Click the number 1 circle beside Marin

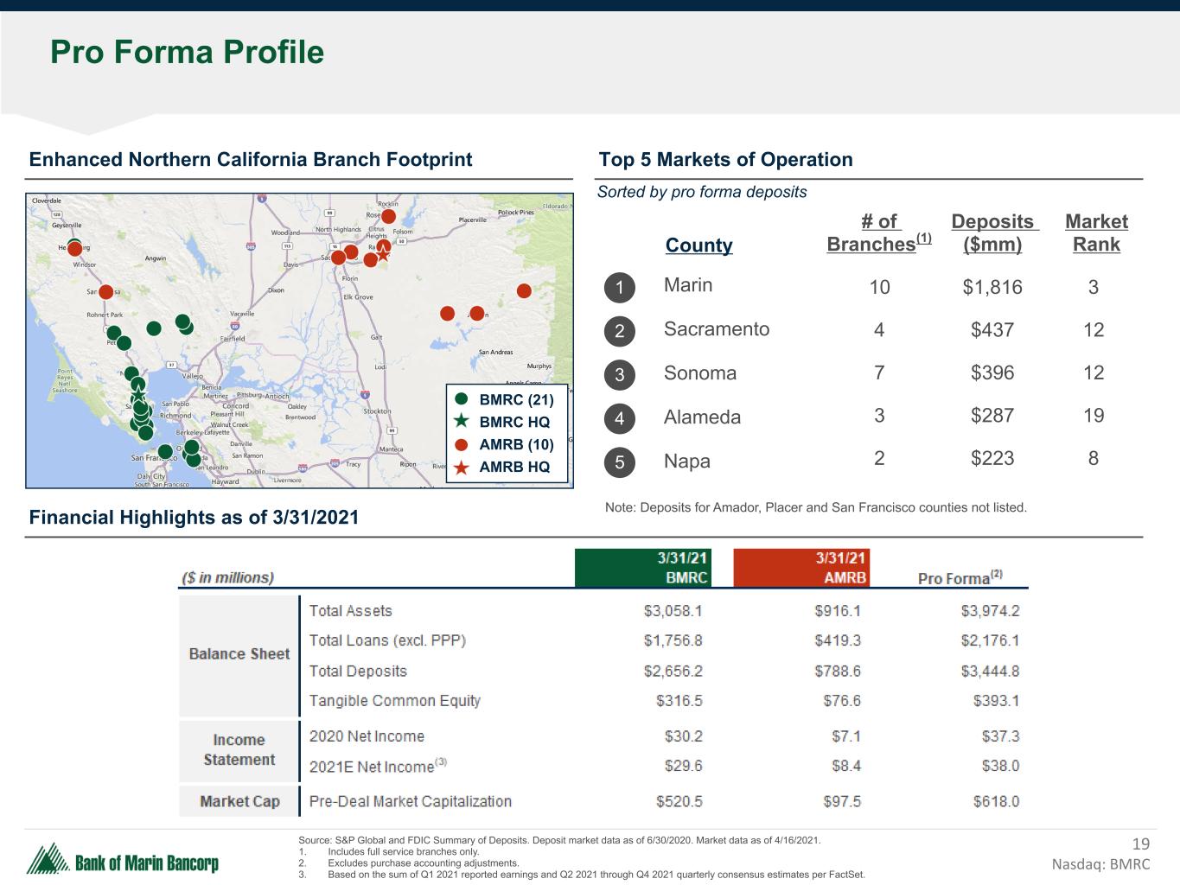coord(619,287)
